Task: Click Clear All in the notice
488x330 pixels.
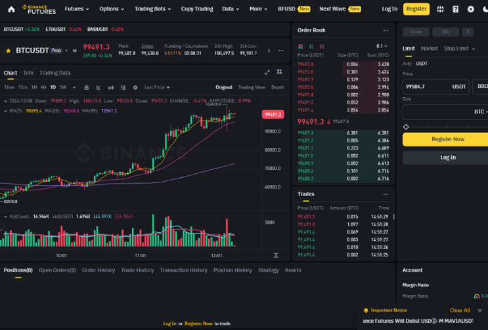Action: (x=460, y=310)
